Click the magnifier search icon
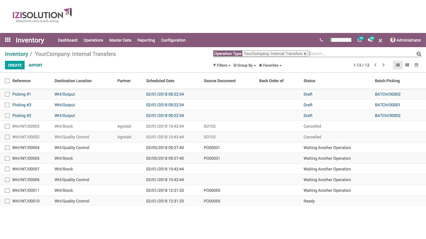426x239 pixels. [419, 54]
